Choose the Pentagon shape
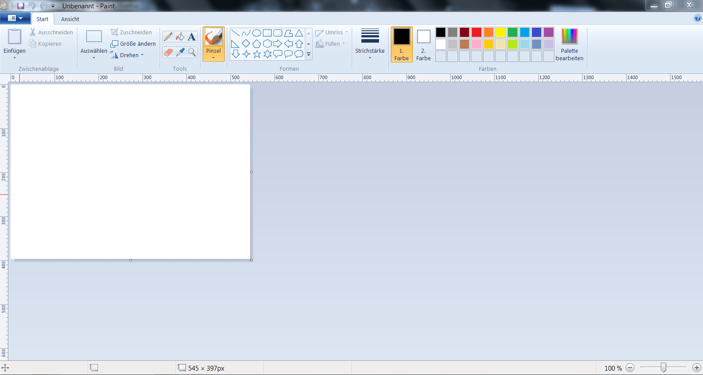 click(257, 44)
